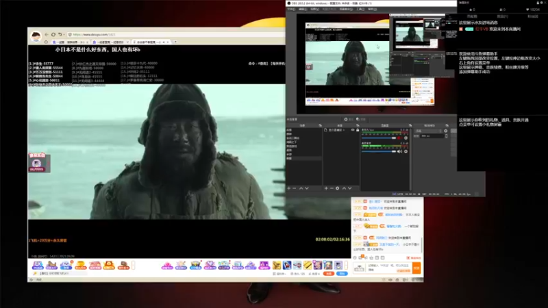Close the first browser tab
Image resolution: width=548 pixels, height=308 pixels.
[87, 42]
